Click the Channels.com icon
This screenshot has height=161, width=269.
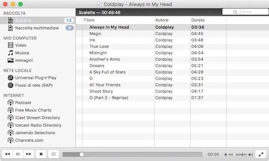point(11,140)
